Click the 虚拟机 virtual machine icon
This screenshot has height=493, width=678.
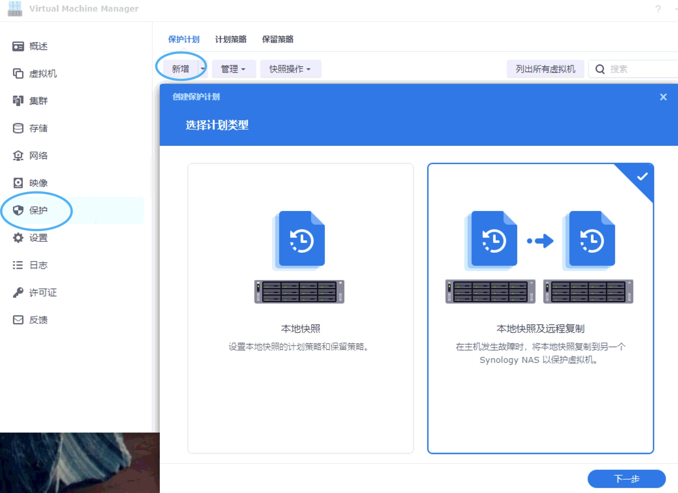(18, 74)
